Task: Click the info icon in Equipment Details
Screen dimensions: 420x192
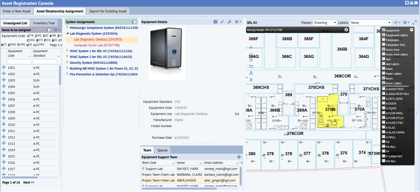Action: click(216, 22)
